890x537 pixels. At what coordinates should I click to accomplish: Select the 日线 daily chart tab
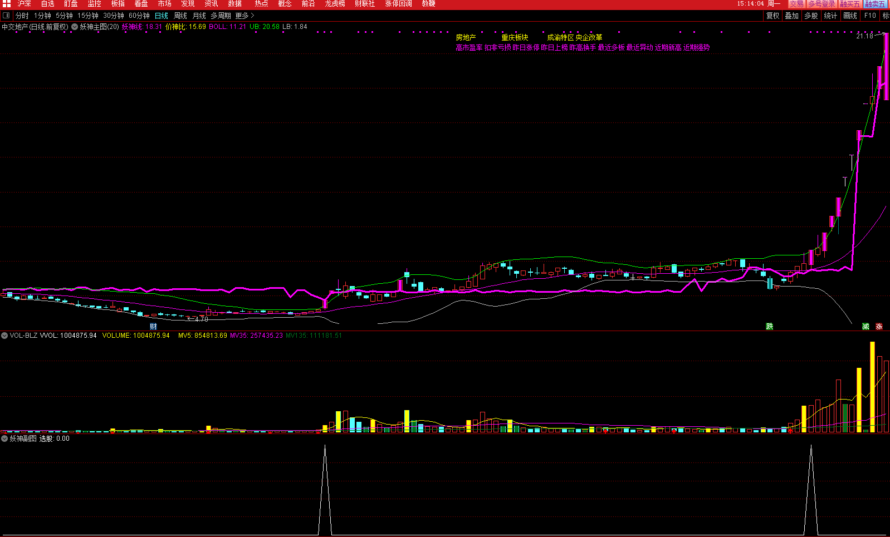coord(162,16)
